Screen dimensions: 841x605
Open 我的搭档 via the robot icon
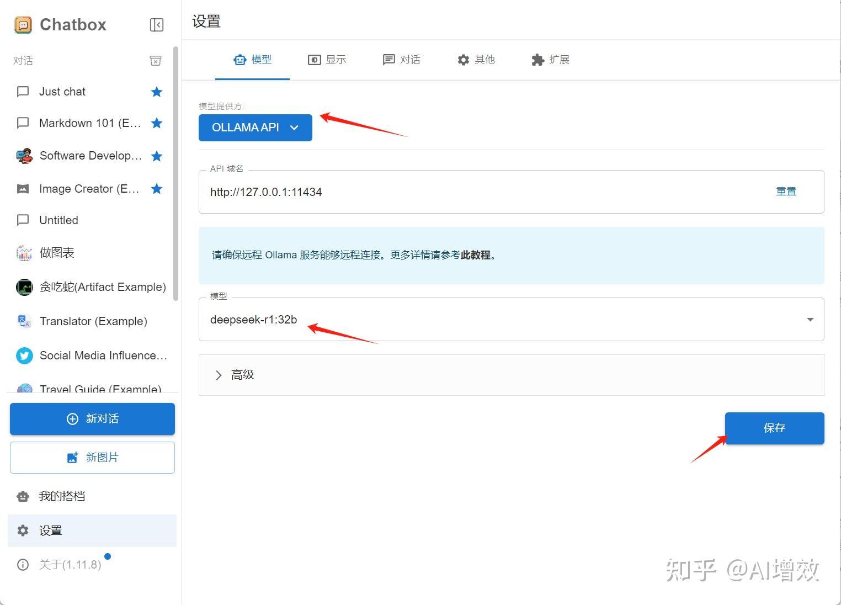(x=23, y=496)
